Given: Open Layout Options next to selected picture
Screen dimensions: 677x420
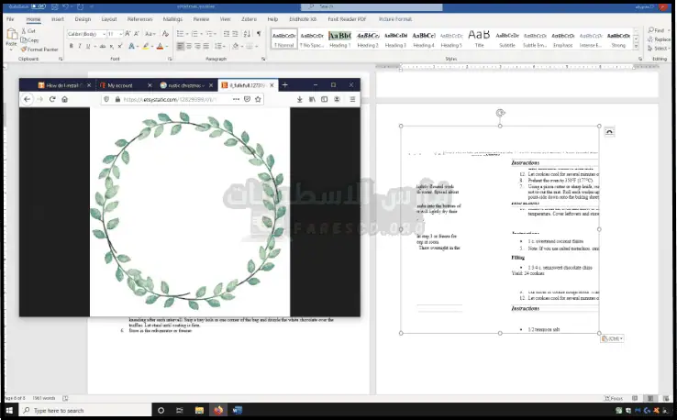Looking at the screenshot, I should coord(609,133).
